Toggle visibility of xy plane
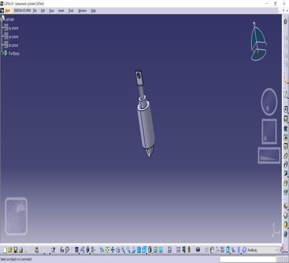Viewport: 289px width, 263px height. point(6,28)
